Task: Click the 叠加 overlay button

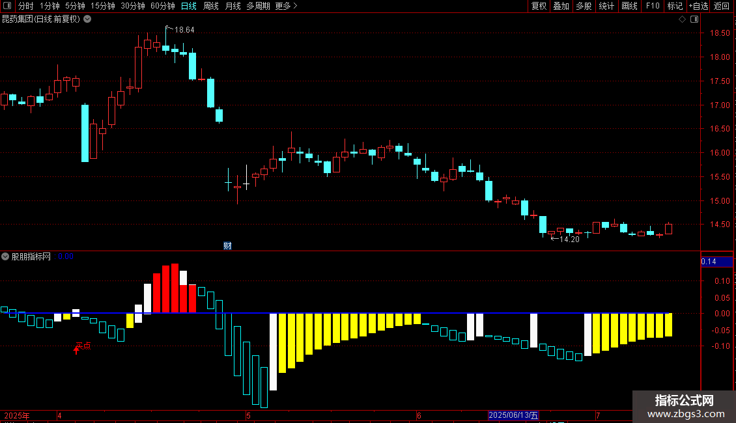Action: click(x=561, y=6)
